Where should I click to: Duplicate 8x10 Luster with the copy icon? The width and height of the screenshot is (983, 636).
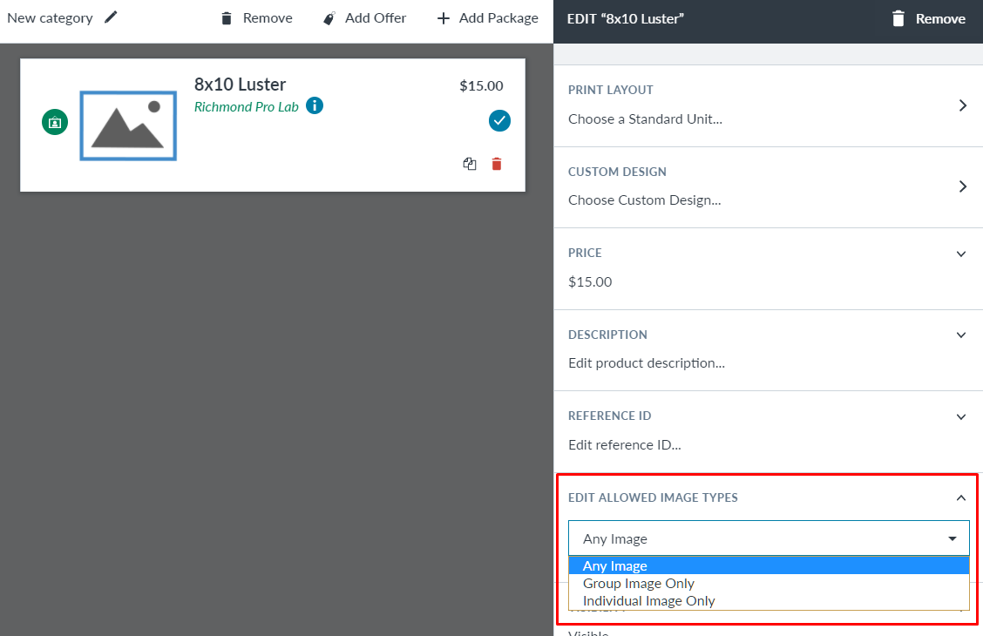[x=470, y=164]
